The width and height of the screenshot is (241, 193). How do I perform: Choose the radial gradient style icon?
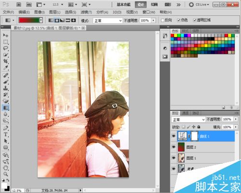pos(57,20)
